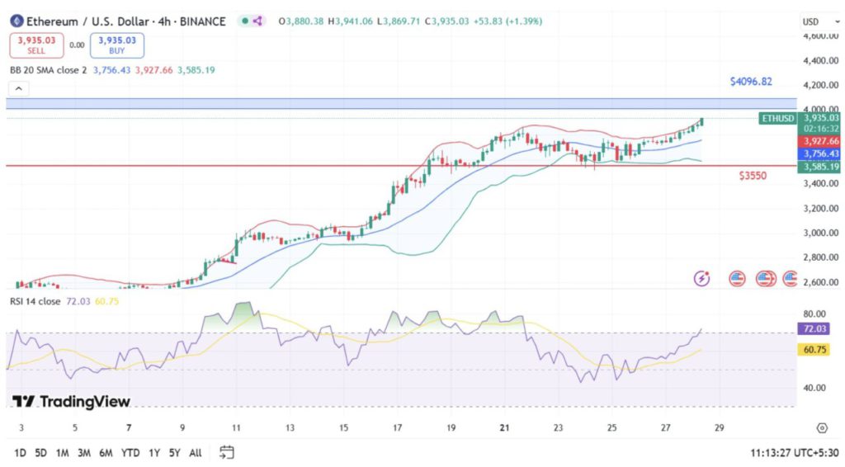Select the 1D time range
Image resolution: width=845 pixels, height=467 pixels.
tap(21, 452)
